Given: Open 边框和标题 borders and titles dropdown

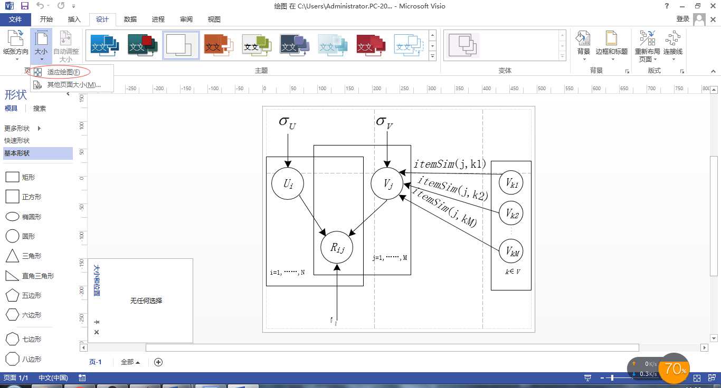Looking at the screenshot, I should click(612, 46).
